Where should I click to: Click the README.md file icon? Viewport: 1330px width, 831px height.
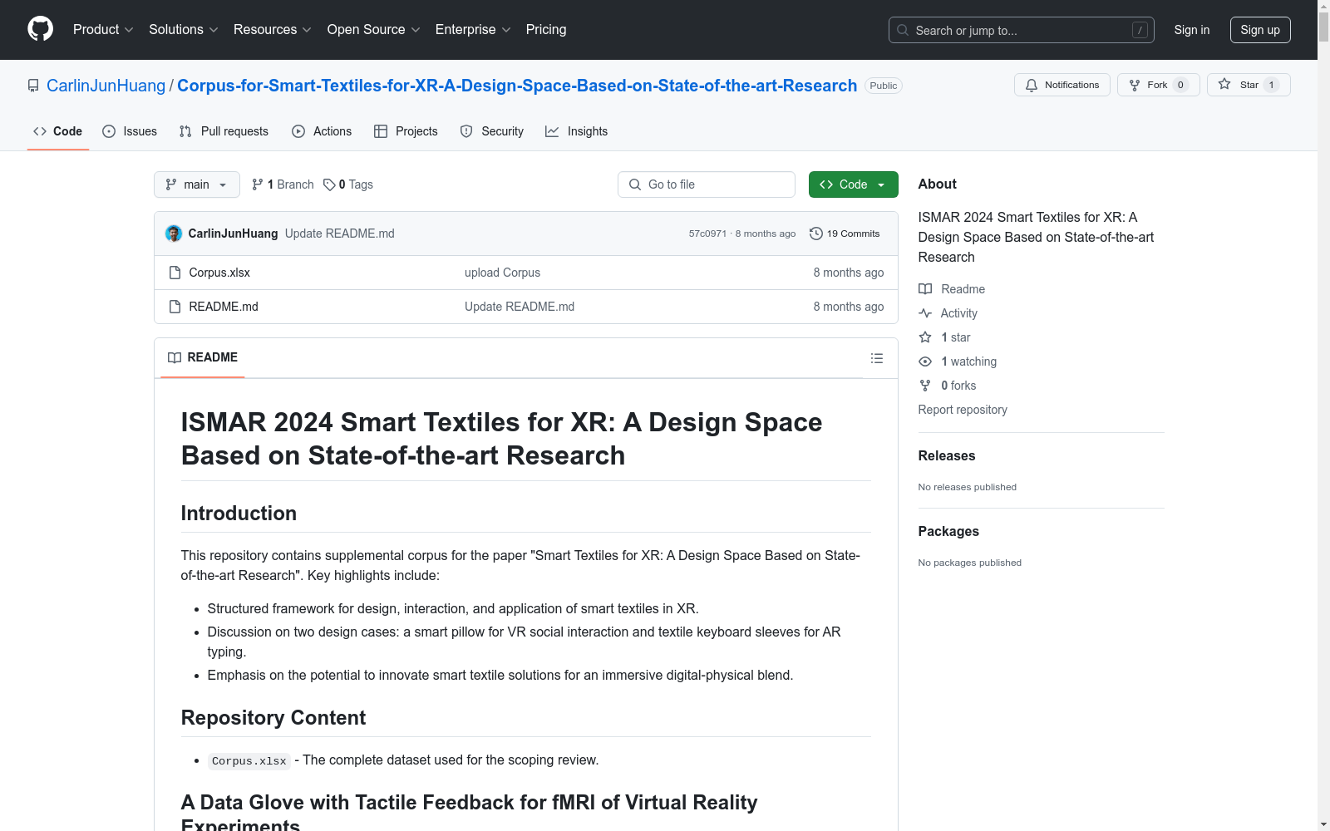pos(175,307)
